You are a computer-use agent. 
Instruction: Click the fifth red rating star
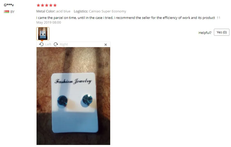55,5
